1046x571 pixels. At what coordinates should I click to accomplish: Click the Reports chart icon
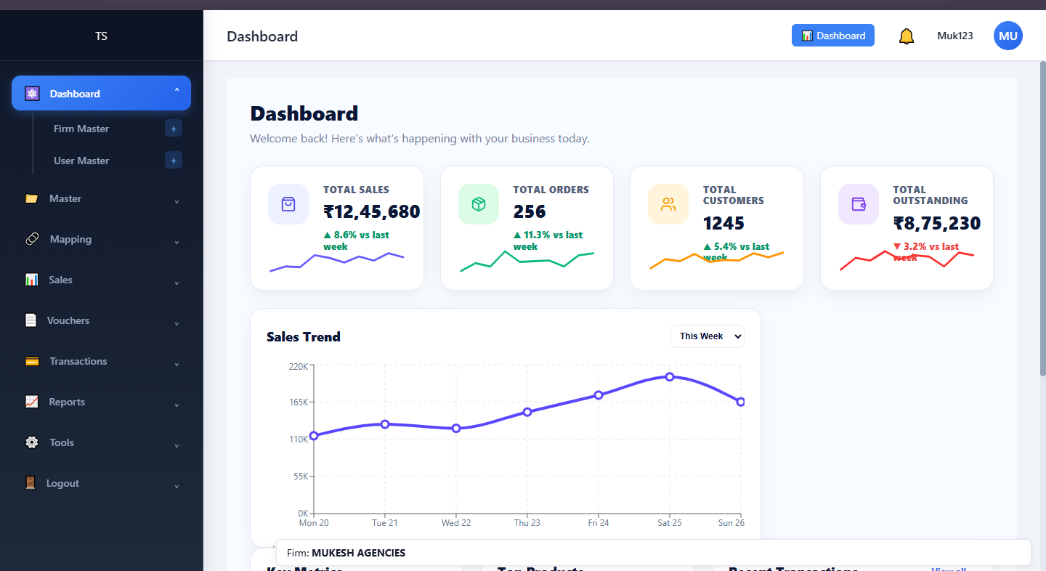click(31, 402)
